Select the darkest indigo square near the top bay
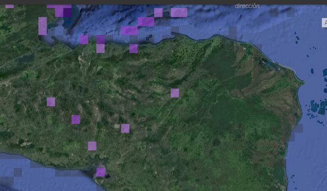This screenshot has height=191, width=327. [x=67, y=13]
